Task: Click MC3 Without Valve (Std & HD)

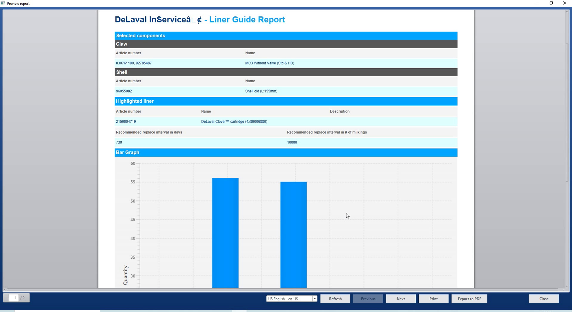Action: coord(270,63)
